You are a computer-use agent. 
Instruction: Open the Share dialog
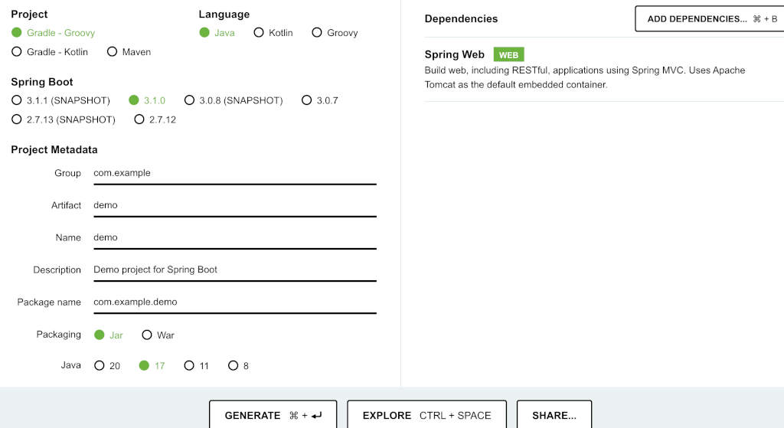click(554, 415)
